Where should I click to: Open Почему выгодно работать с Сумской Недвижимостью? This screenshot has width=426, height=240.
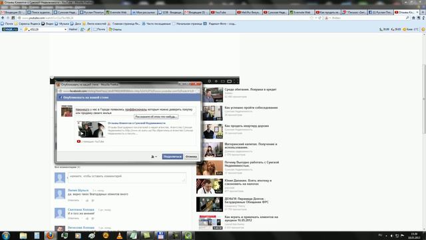click(x=252, y=164)
